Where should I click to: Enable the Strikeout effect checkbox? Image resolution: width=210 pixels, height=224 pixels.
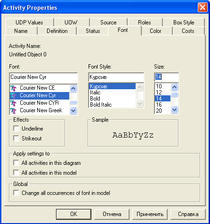pos(16,139)
